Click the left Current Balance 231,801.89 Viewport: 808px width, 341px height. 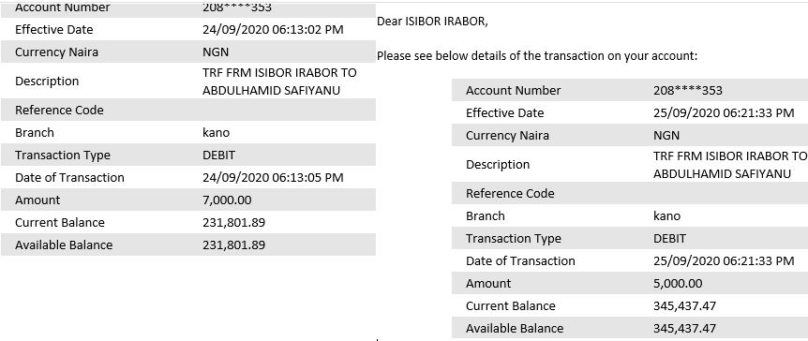pyautogui.click(x=234, y=223)
